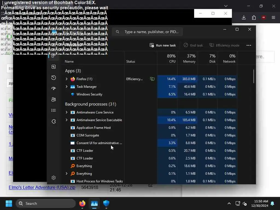Expand the second Everything process row
The height and width of the screenshot is (210, 280).
[67, 174]
